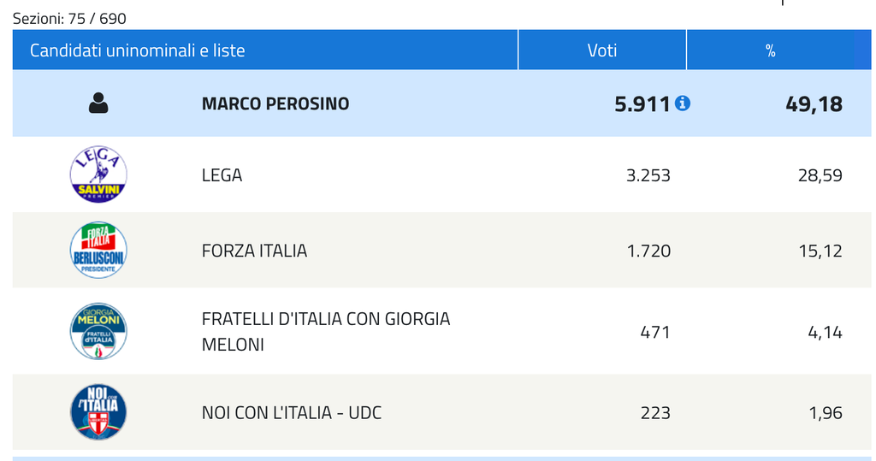Viewport: 876px width, 461px height.
Task: Click the Forza Italia Berlusconi logo
Action: (x=98, y=251)
